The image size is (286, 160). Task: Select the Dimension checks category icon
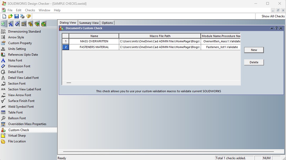17,24
